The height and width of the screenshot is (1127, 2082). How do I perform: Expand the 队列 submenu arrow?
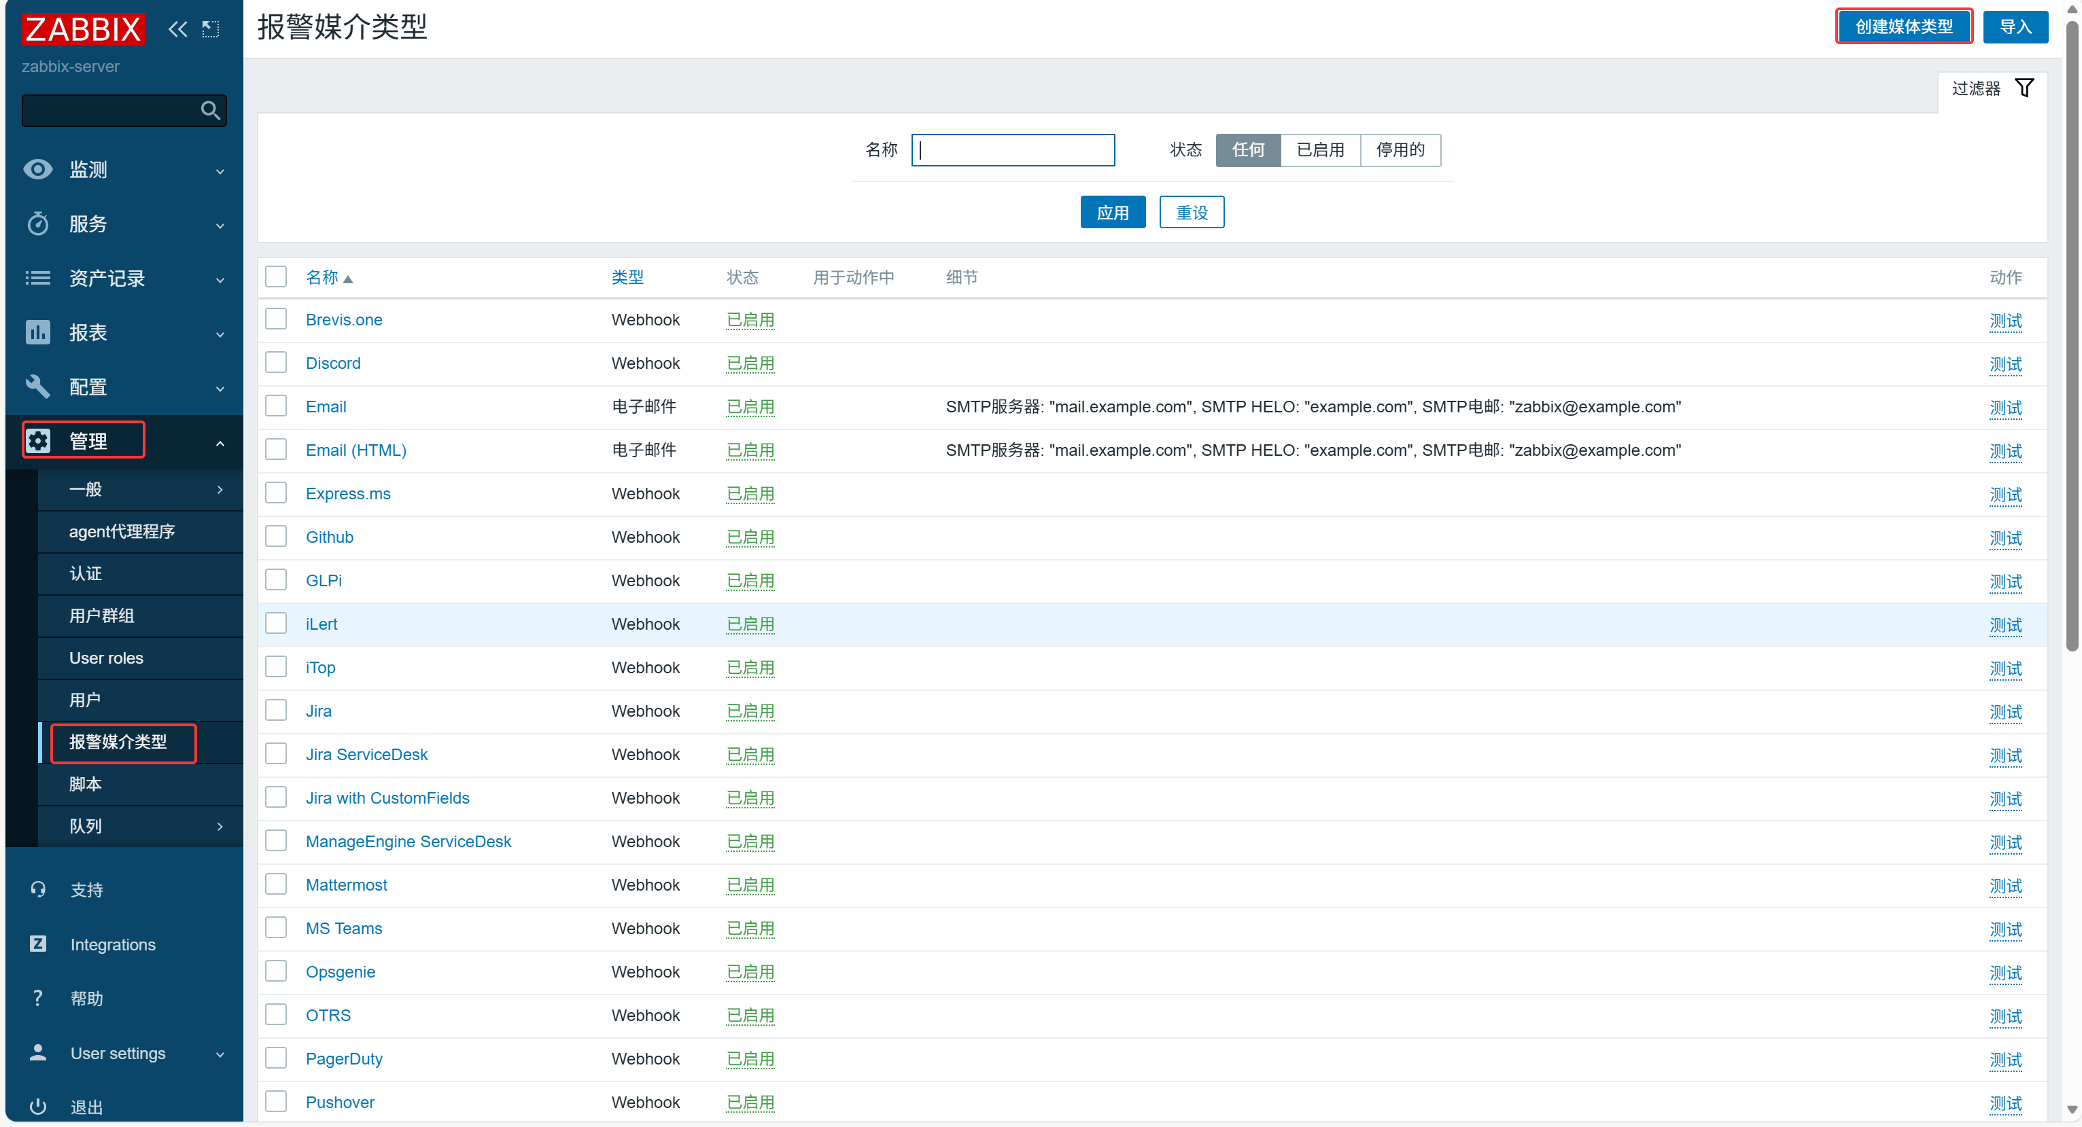(220, 825)
